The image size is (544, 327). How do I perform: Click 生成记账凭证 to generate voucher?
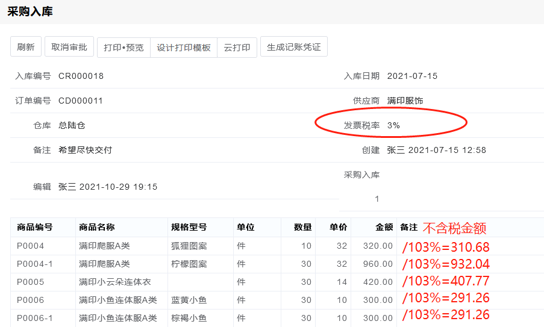pos(293,47)
